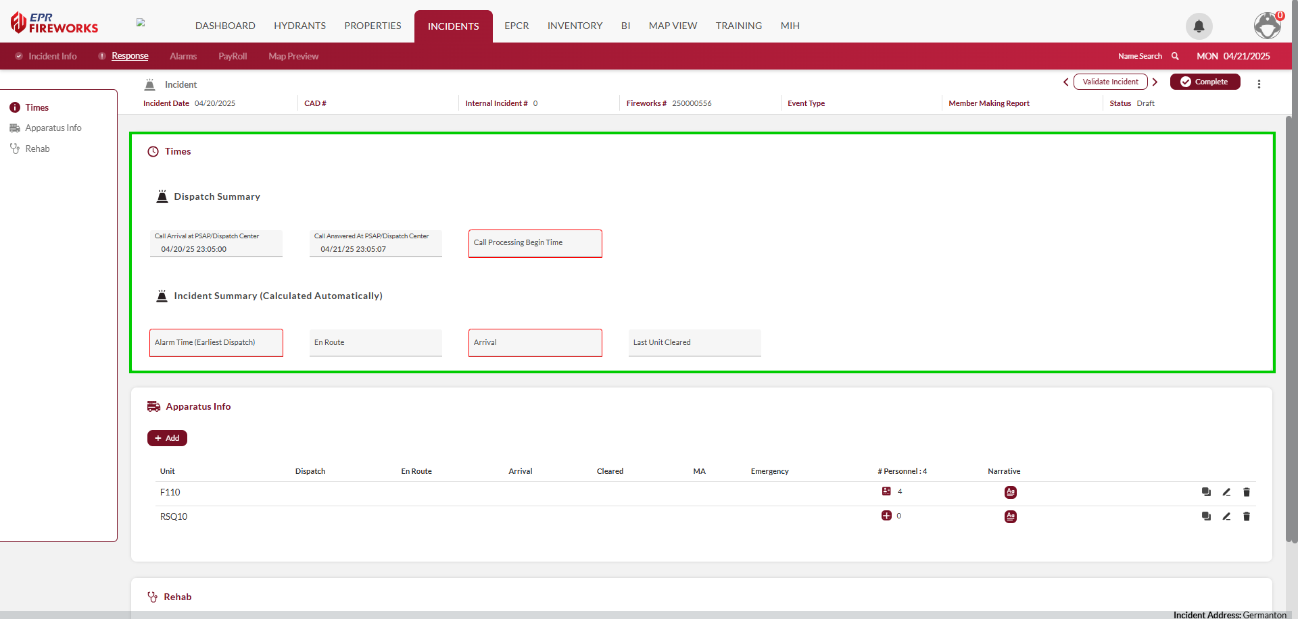Click the Name Search magnifier icon
The height and width of the screenshot is (619, 1298).
coord(1175,57)
